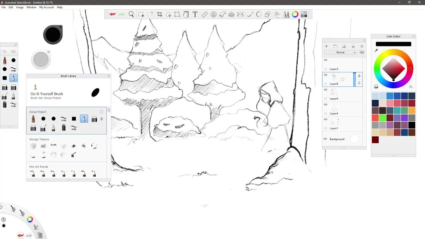The image size is (425, 239).
Task: Open the brush library grid icon in brush palette
Action: click(x=13, y=51)
